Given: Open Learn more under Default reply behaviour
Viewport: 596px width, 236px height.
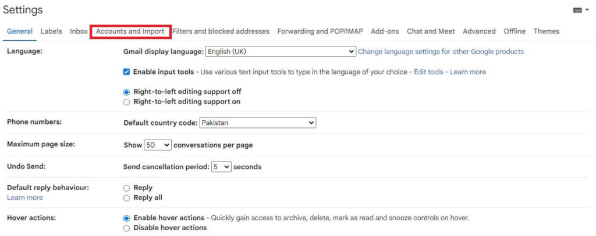Looking at the screenshot, I should coord(24,198).
